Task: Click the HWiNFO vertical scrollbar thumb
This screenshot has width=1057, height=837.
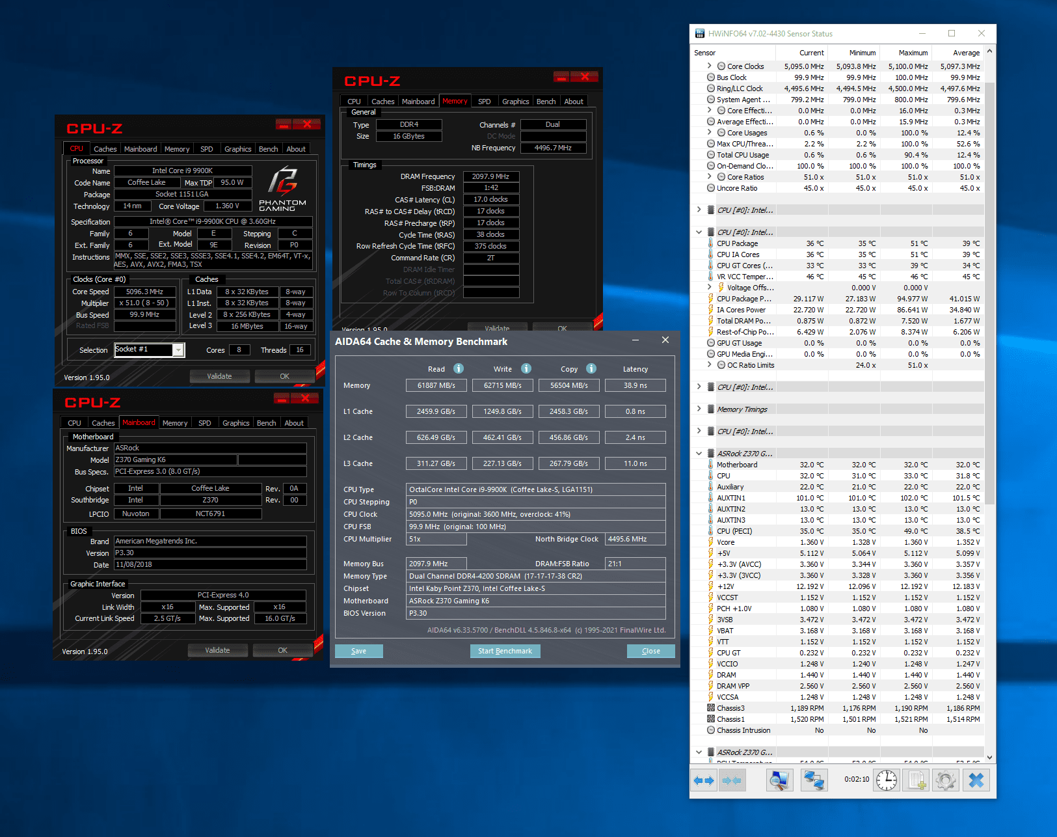Action: pyautogui.click(x=990, y=293)
